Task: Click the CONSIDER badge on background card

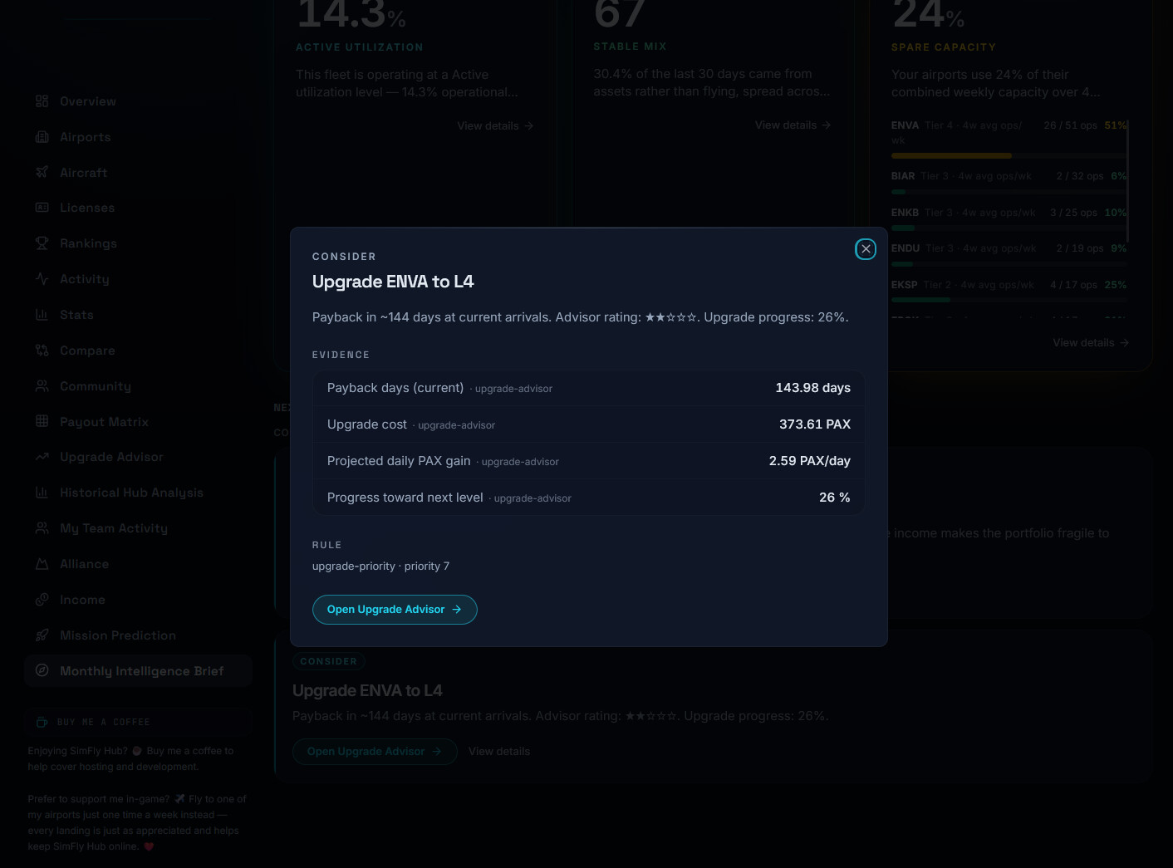Action: pyautogui.click(x=328, y=662)
